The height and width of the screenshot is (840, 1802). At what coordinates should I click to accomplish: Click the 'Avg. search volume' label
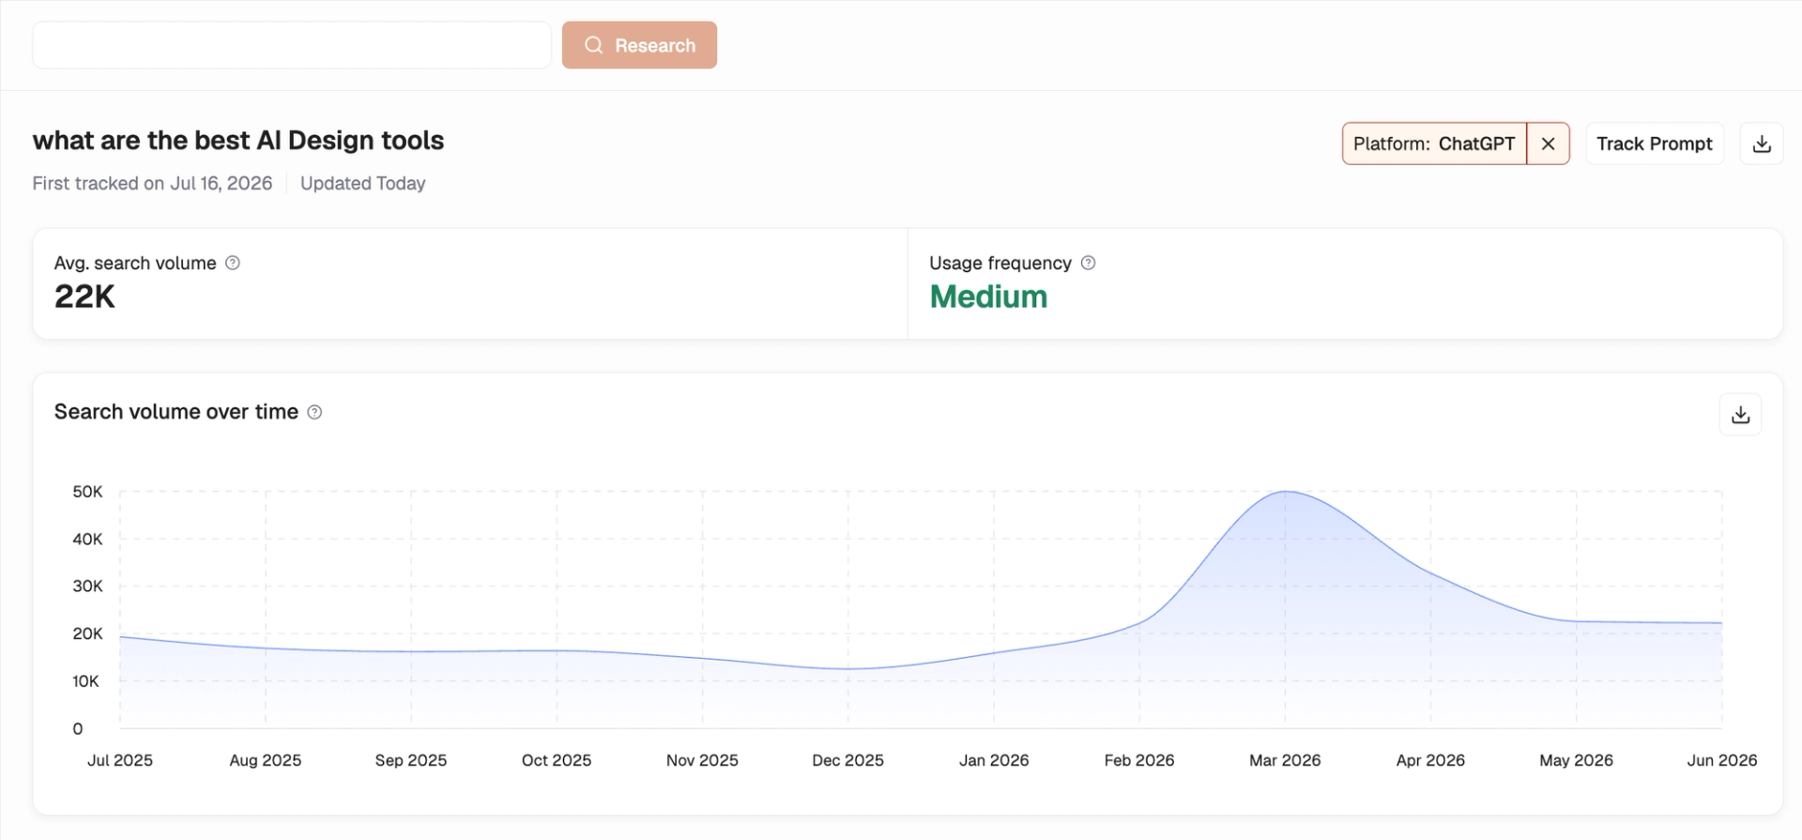tap(135, 263)
